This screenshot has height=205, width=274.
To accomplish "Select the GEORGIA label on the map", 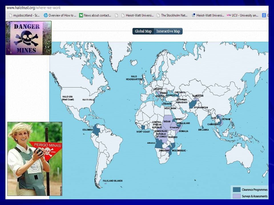I will pos(171,95).
